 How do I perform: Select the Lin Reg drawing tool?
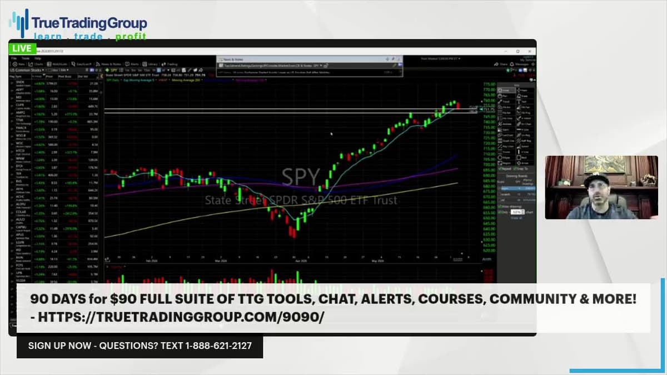coord(525,135)
